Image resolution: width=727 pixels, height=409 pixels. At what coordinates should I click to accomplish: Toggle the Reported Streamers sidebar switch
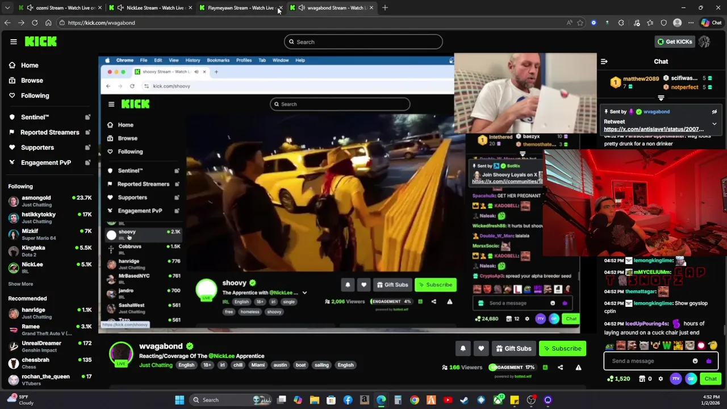87,132
